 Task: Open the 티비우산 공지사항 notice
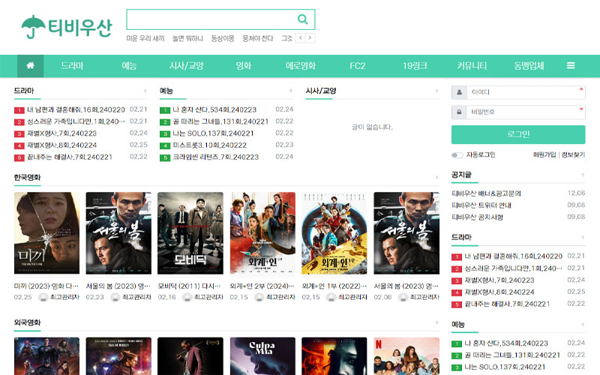(477, 217)
